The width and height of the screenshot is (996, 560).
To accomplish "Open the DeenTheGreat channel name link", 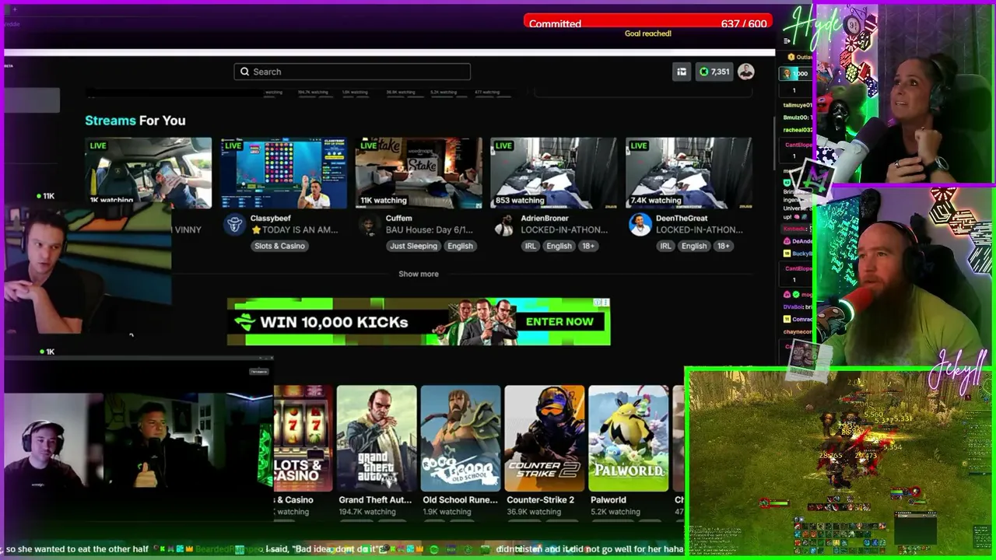I will point(682,219).
